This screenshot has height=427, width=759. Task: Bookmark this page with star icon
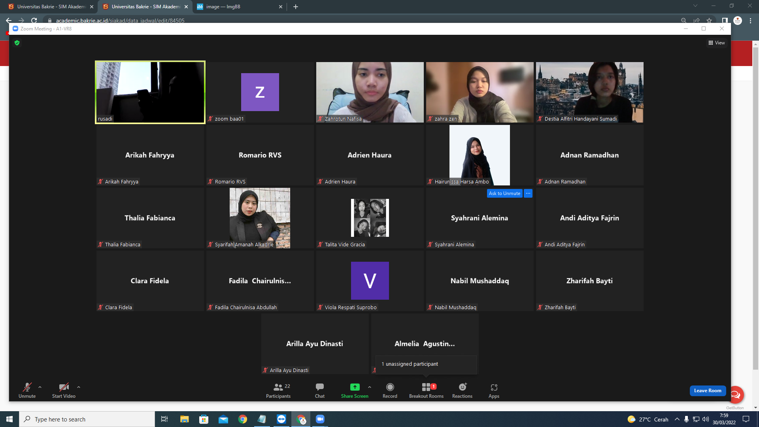709,21
